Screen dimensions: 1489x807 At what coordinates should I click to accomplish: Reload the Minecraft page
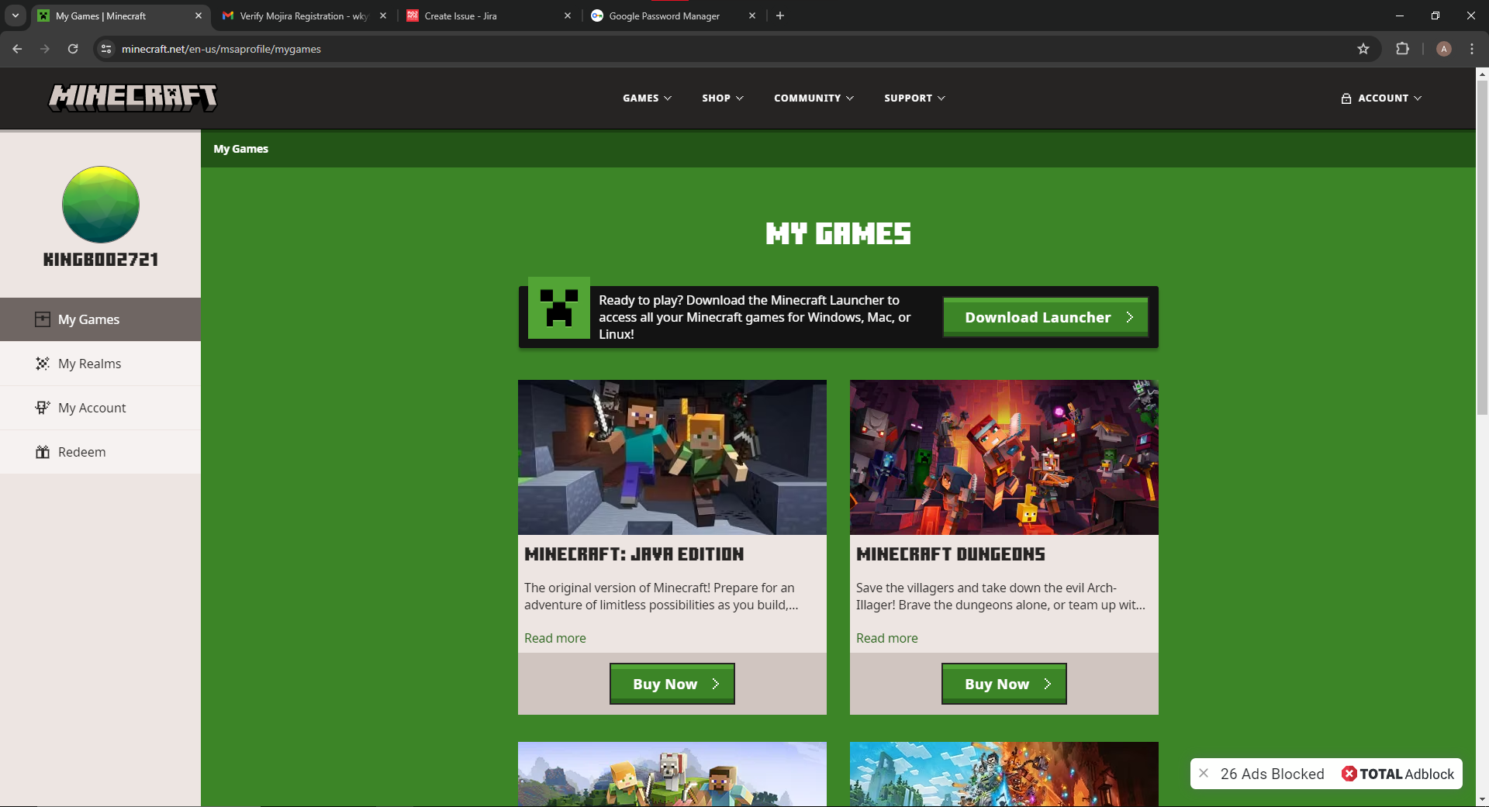click(x=73, y=49)
